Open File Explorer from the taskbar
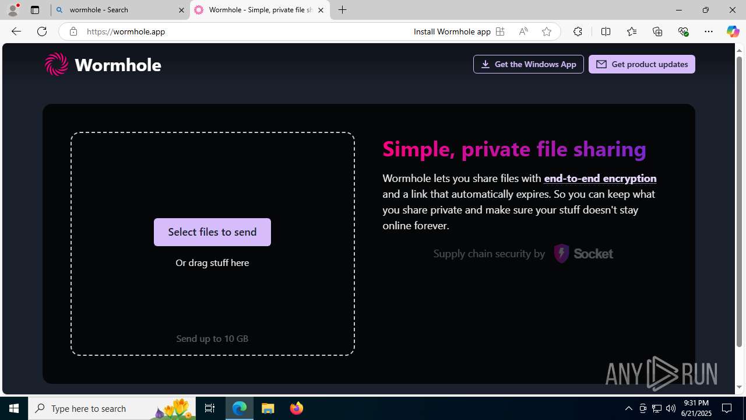 268,408
